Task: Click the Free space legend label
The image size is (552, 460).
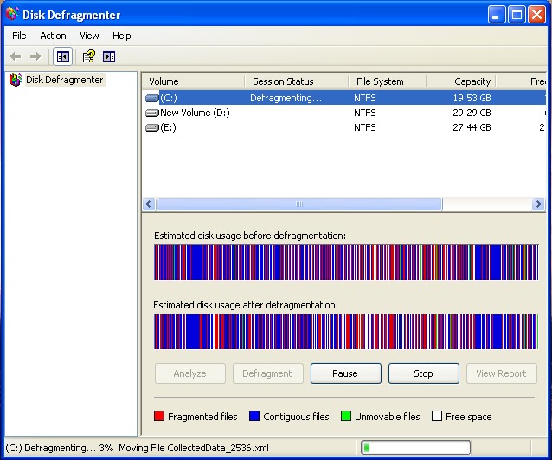Action: coord(469,417)
